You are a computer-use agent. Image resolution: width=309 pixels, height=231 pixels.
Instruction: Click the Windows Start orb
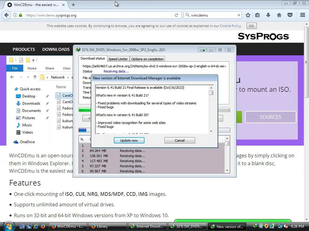[8, 226]
